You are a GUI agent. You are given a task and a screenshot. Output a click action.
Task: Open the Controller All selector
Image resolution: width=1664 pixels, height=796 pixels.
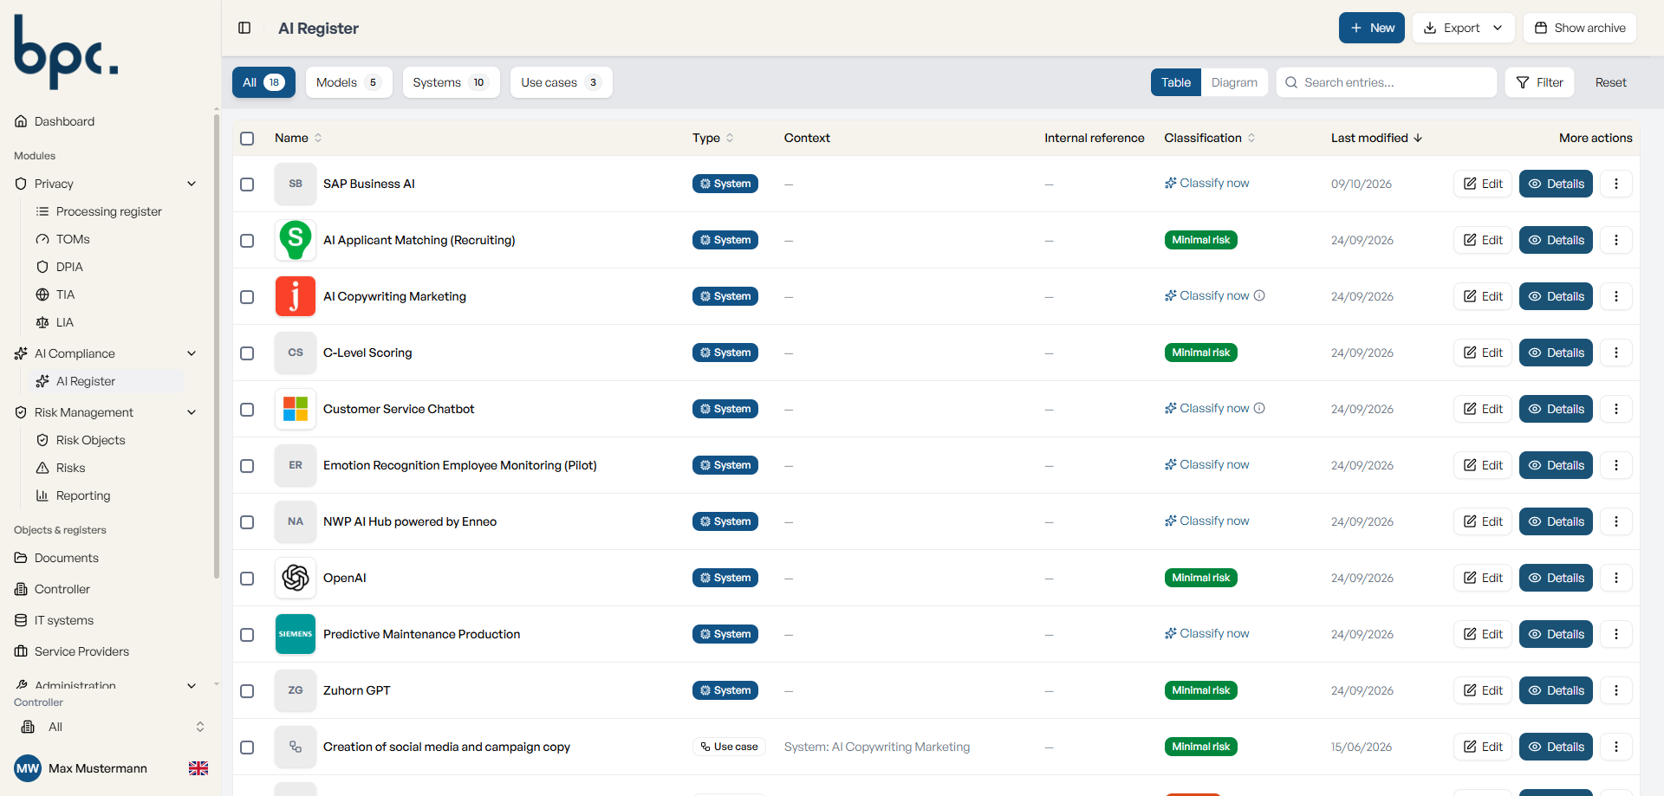point(113,727)
